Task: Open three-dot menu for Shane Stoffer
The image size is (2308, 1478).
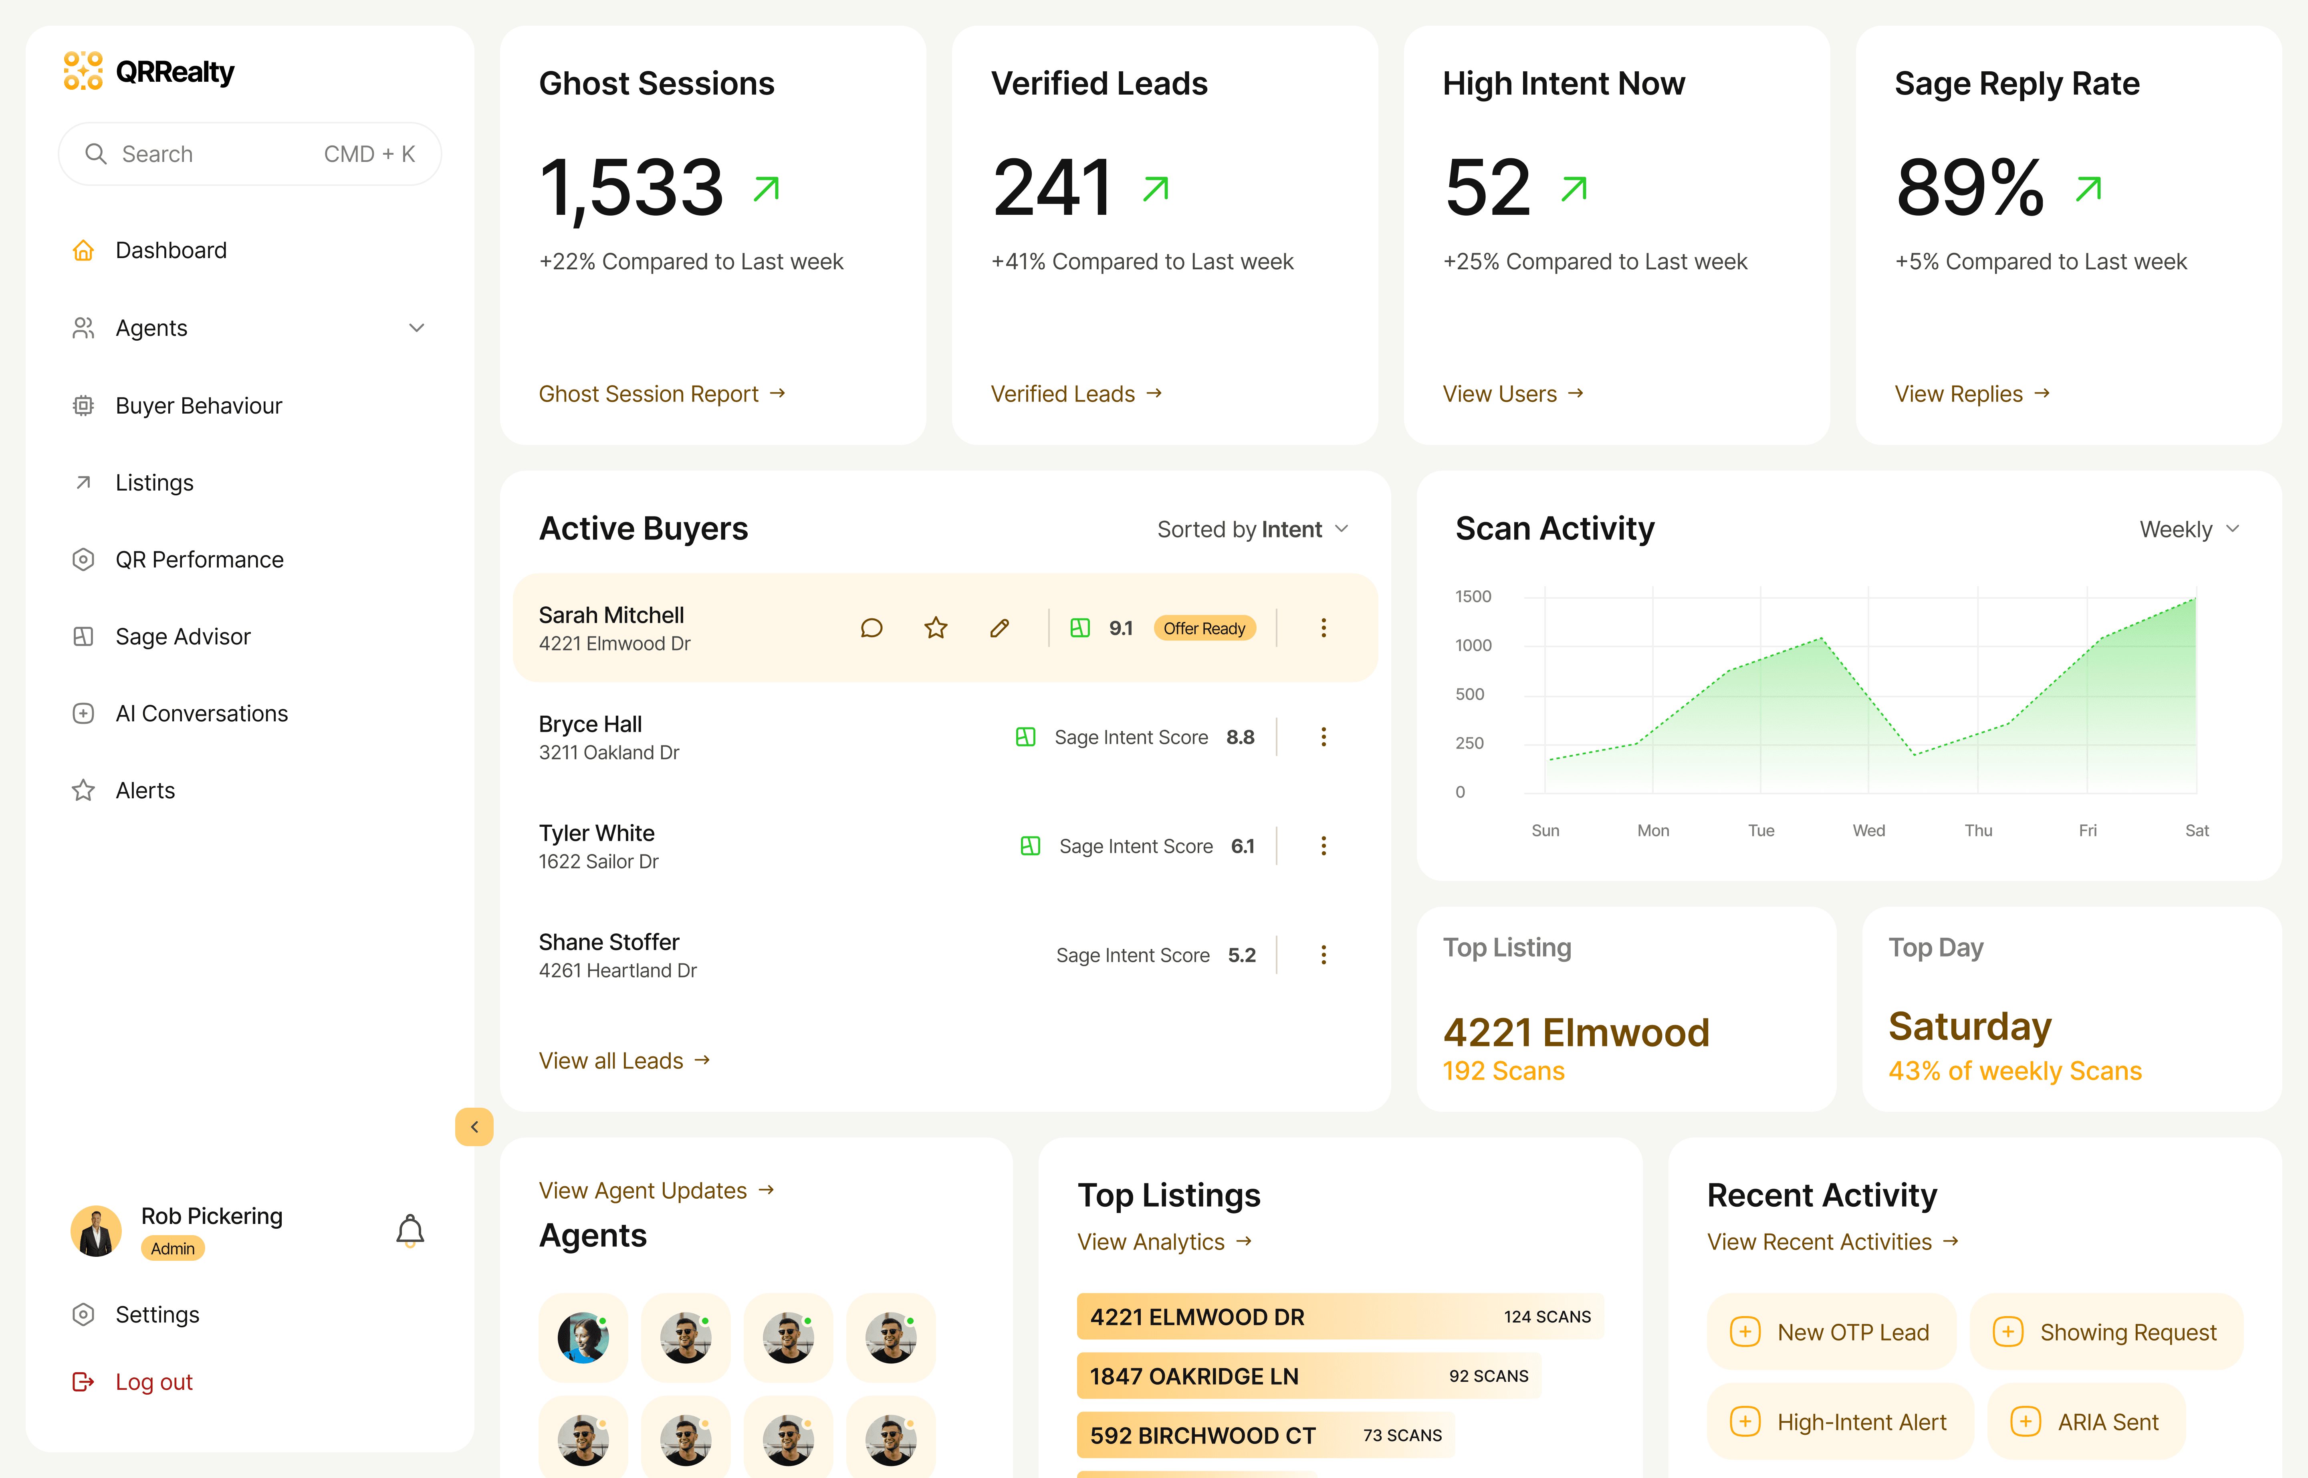Action: tap(1323, 955)
